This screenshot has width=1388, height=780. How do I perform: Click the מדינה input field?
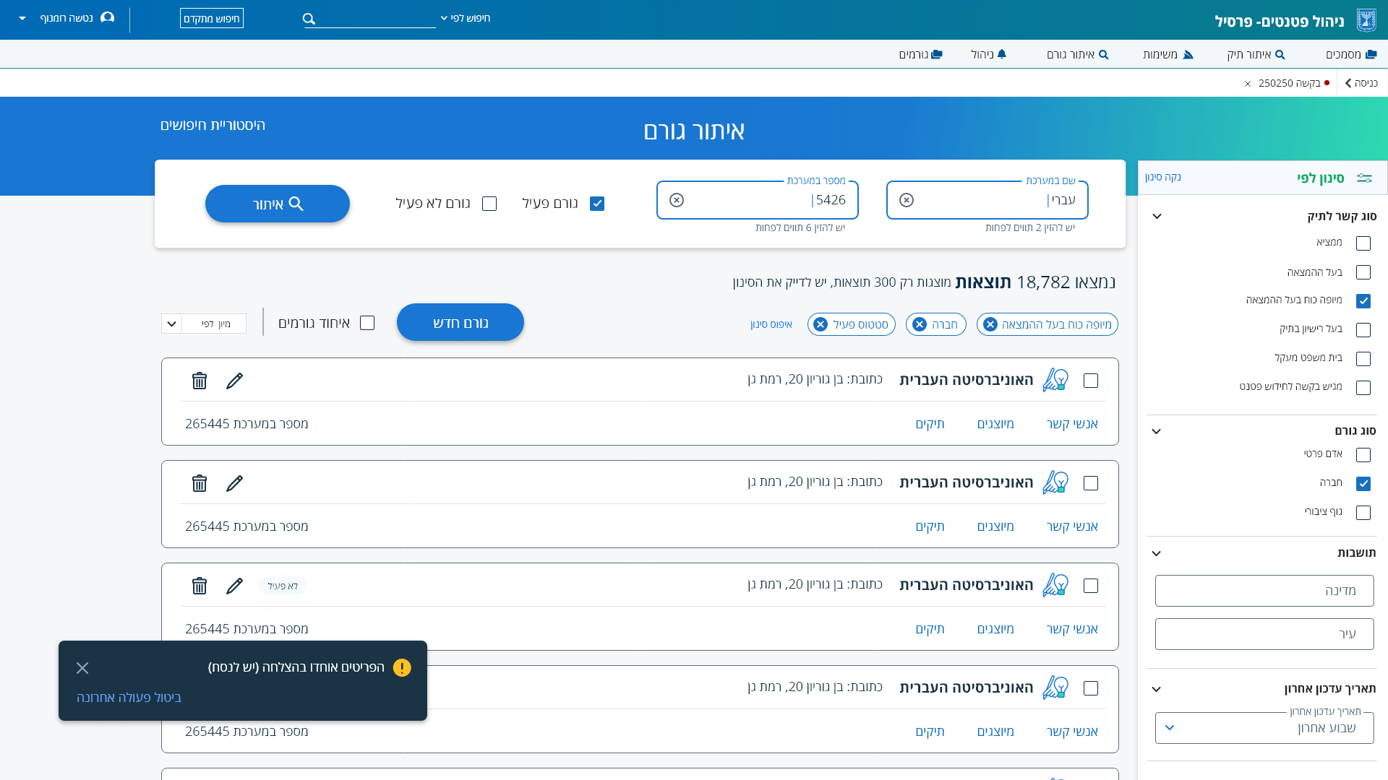point(1264,591)
